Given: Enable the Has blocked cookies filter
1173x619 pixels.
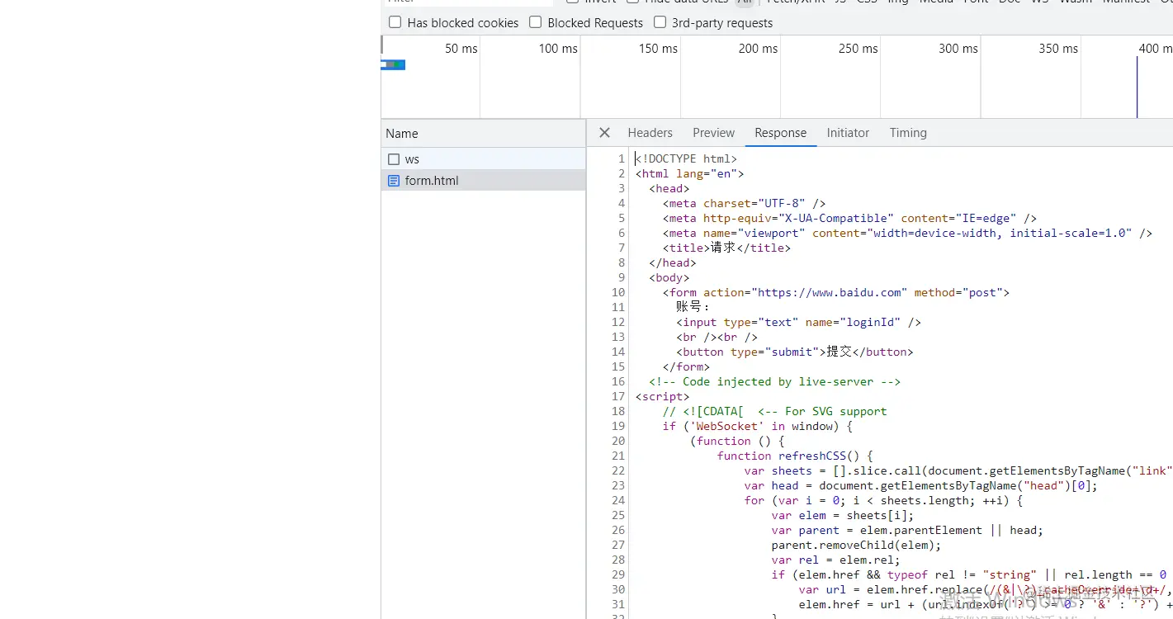Looking at the screenshot, I should click(395, 22).
